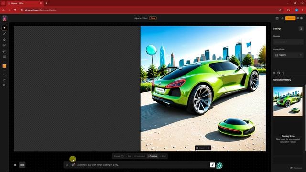Click the green Grammarly icon
Screen dimensions: 306x172
(219, 166)
